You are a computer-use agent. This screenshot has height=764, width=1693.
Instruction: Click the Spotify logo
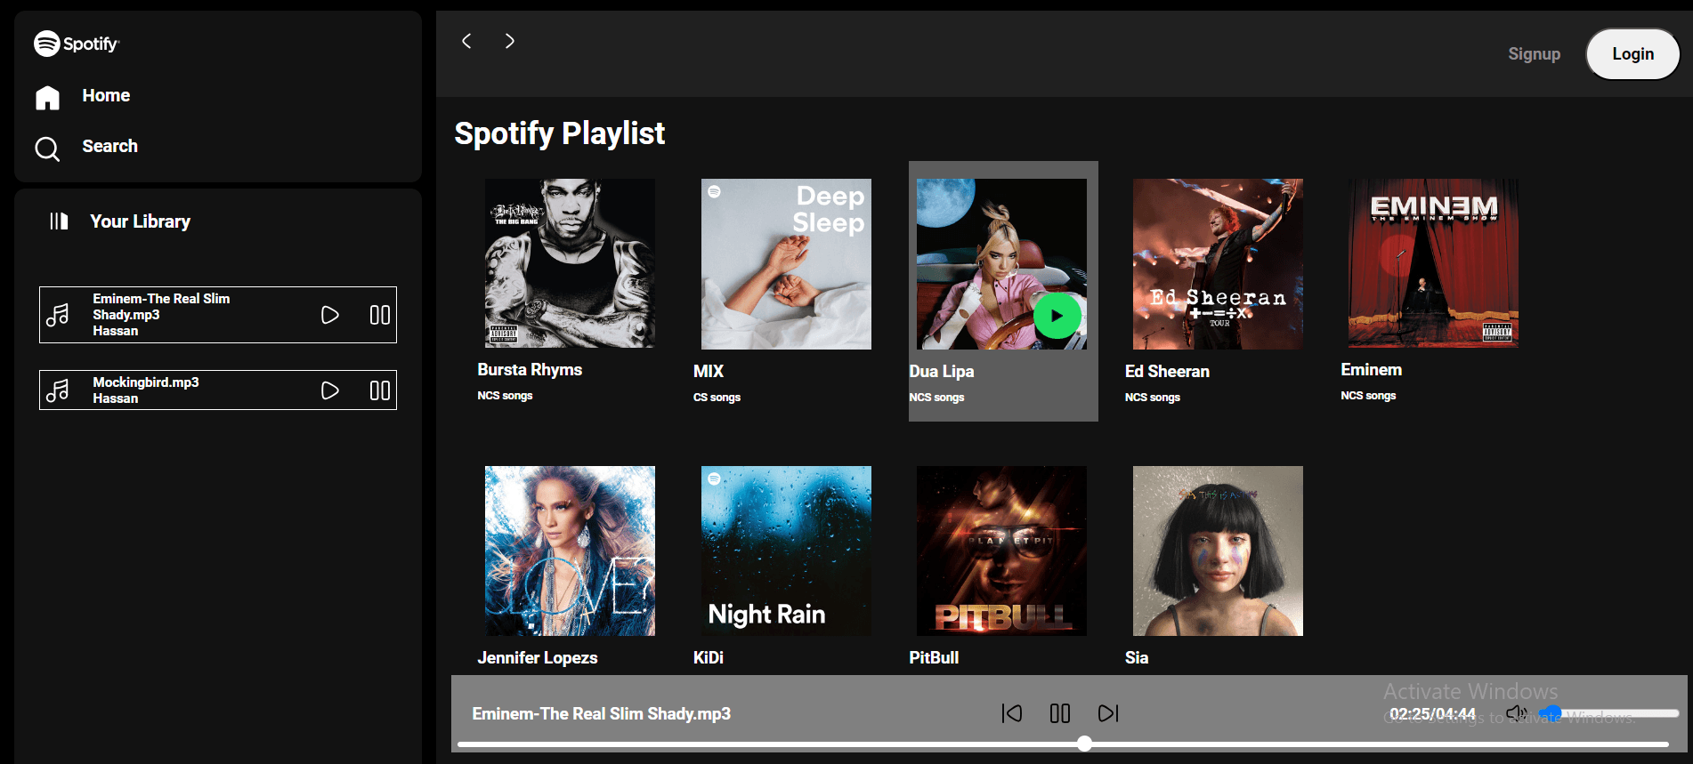(77, 44)
